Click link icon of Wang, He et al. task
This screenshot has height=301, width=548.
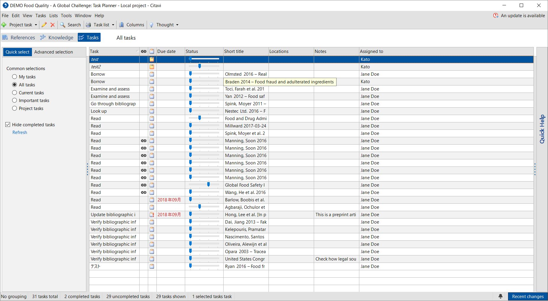tap(144, 192)
